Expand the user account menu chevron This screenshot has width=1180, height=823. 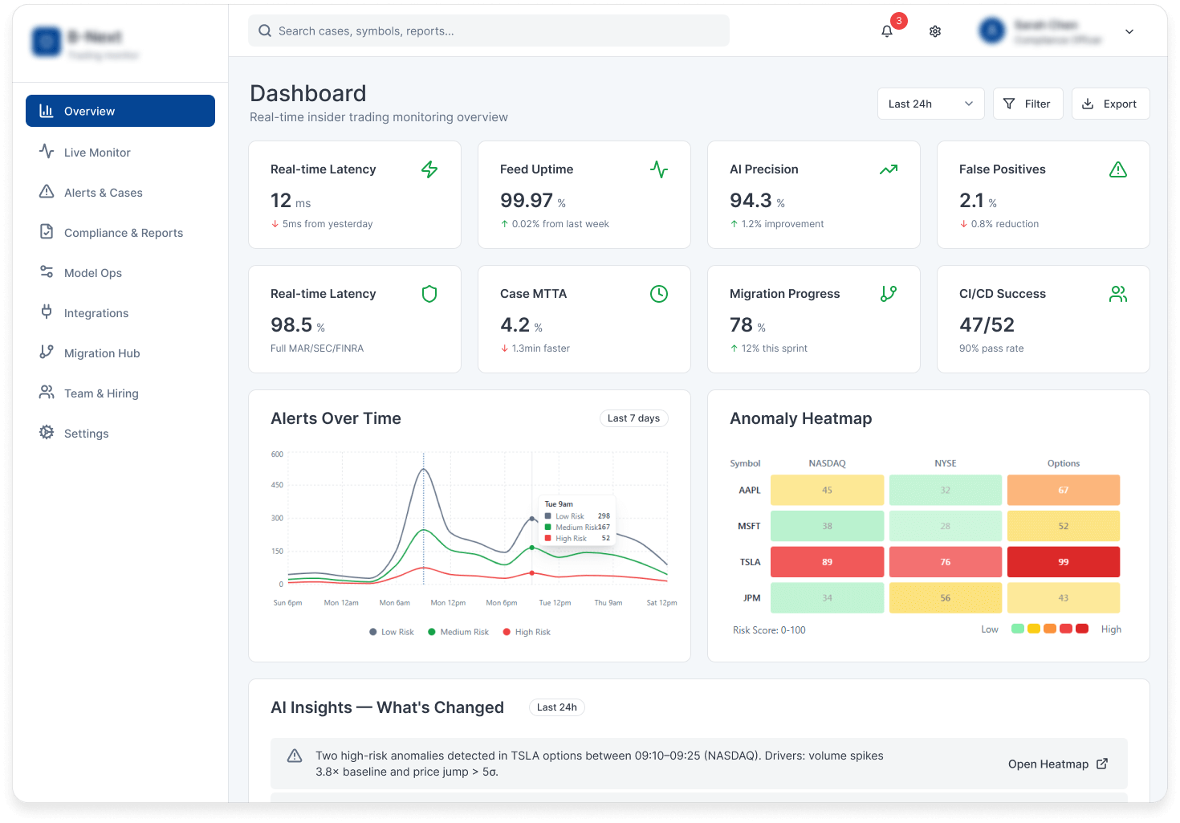point(1129,32)
